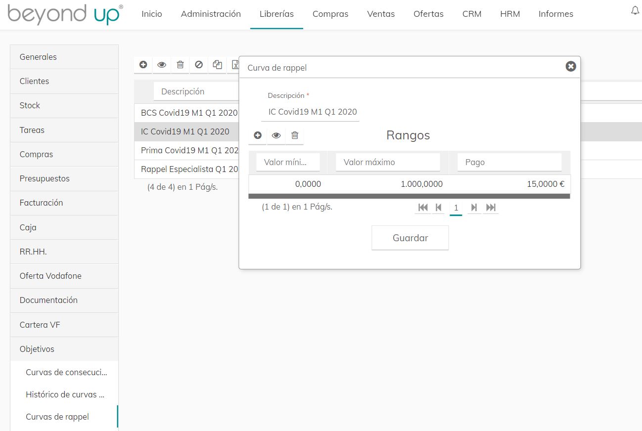Expand the Caja sidebar section
The image size is (642, 431).
(x=64, y=227)
